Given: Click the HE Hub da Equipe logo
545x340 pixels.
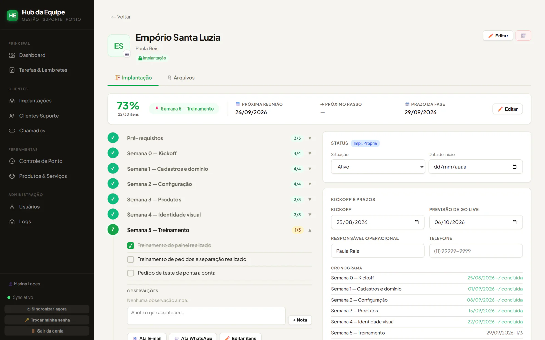Looking at the screenshot, I should pos(13,15).
